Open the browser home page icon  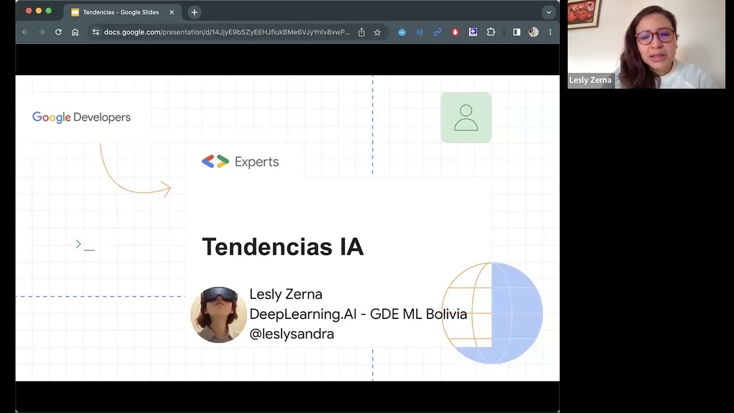point(75,32)
